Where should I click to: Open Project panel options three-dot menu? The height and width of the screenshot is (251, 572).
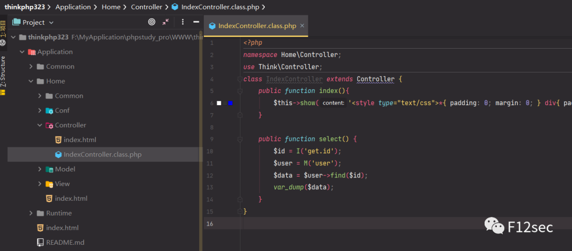click(183, 22)
